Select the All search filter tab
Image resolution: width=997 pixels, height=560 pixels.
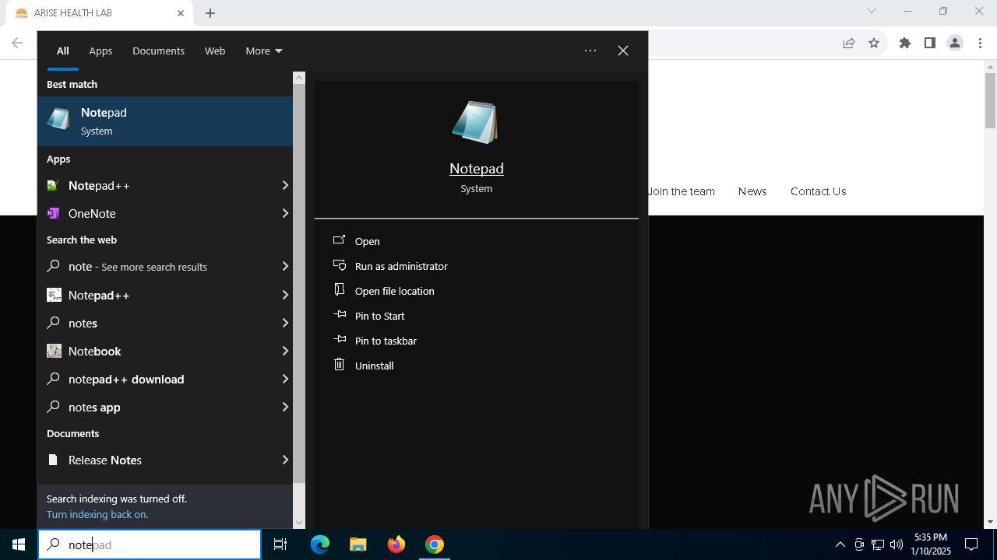[63, 51]
